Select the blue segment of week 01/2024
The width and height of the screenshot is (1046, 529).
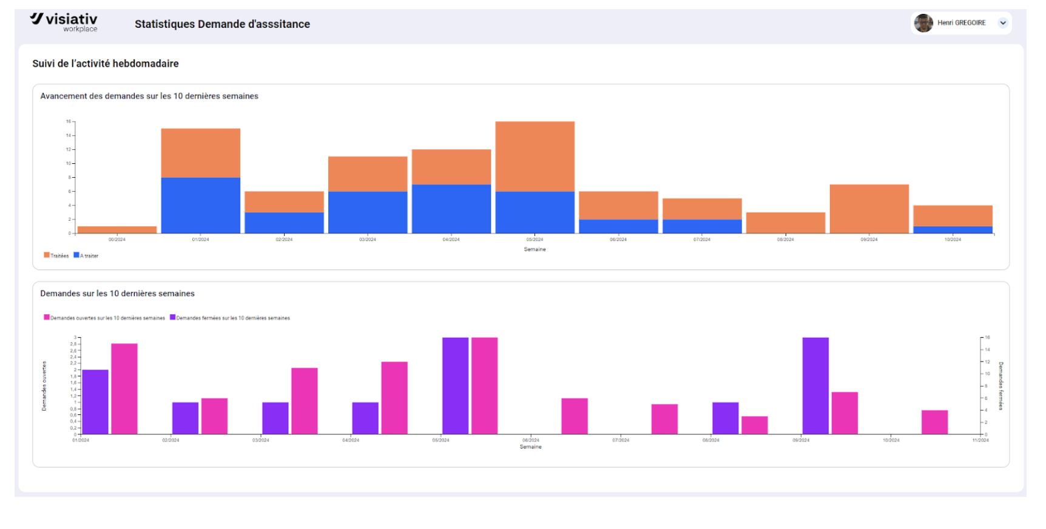[x=200, y=205]
